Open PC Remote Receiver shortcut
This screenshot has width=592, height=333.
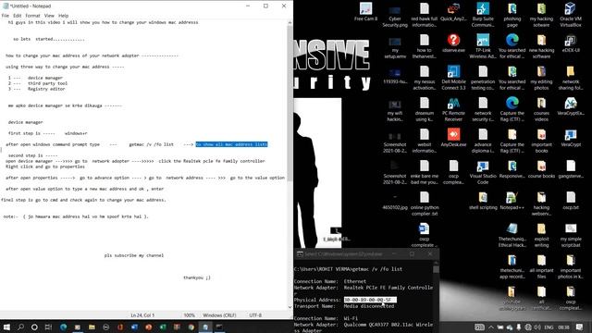[x=453, y=109]
